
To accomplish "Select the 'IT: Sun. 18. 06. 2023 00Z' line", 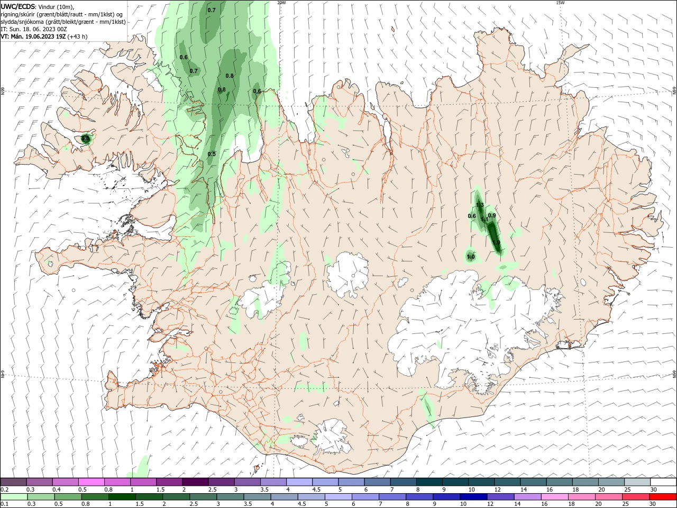I will (x=33, y=29).
